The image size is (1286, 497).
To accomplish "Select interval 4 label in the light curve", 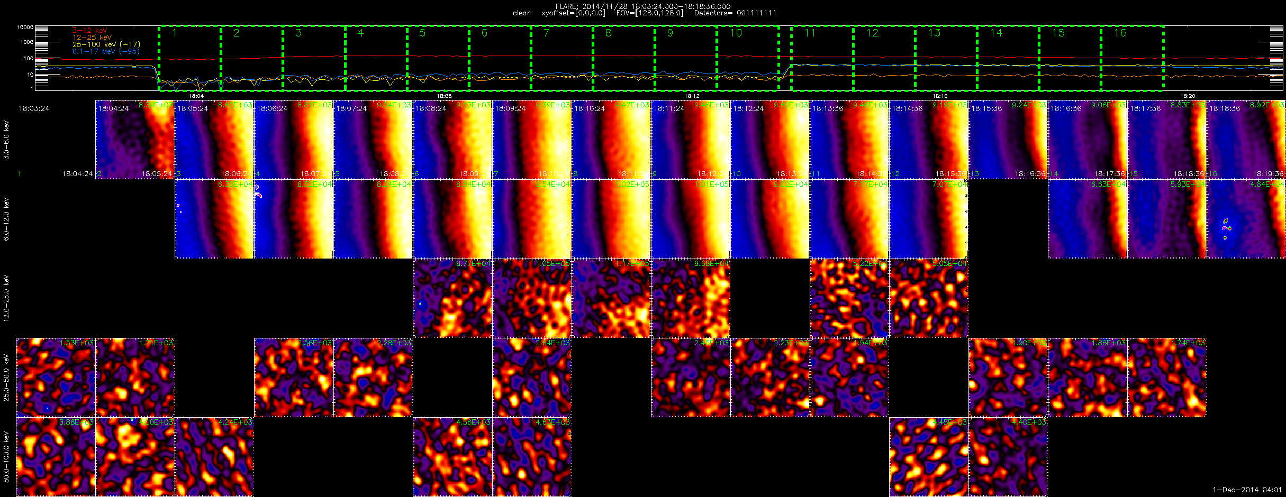I will (x=360, y=33).
